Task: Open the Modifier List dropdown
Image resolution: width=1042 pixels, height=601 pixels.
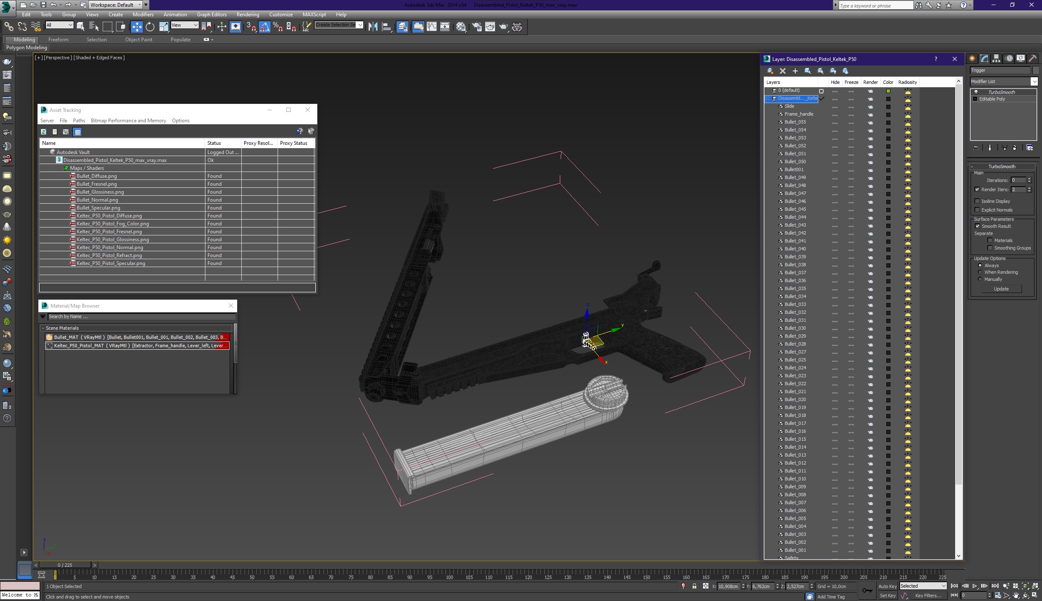Action: coord(1004,81)
